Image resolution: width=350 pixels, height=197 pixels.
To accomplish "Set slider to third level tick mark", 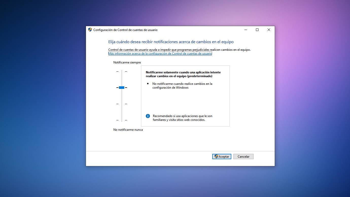I will pyautogui.click(x=121, y=104).
